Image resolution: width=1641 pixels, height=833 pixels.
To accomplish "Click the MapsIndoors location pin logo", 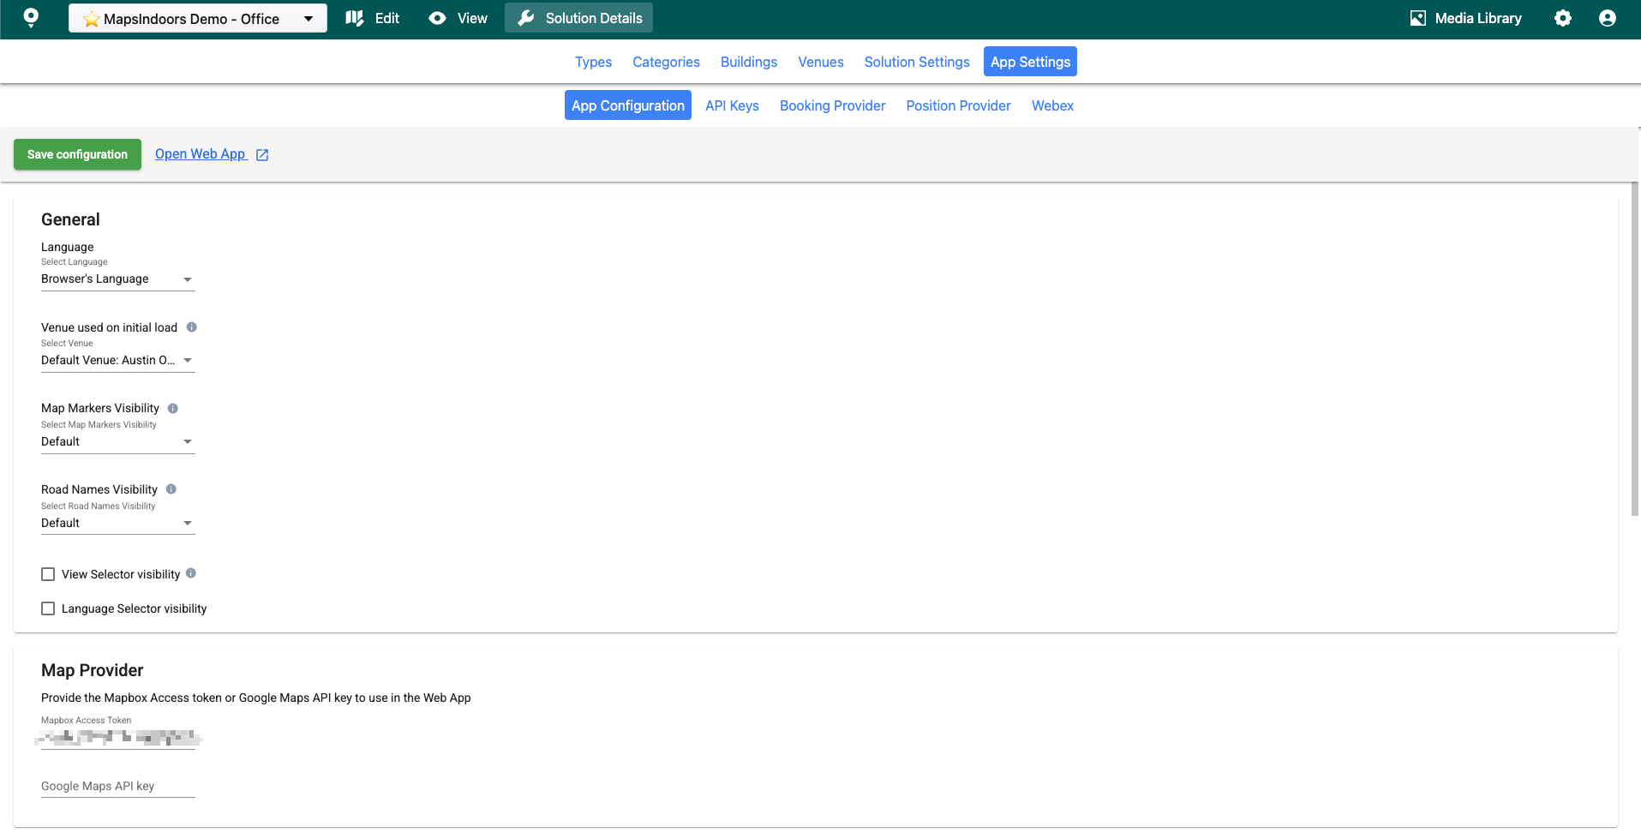I will coord(31,18).
